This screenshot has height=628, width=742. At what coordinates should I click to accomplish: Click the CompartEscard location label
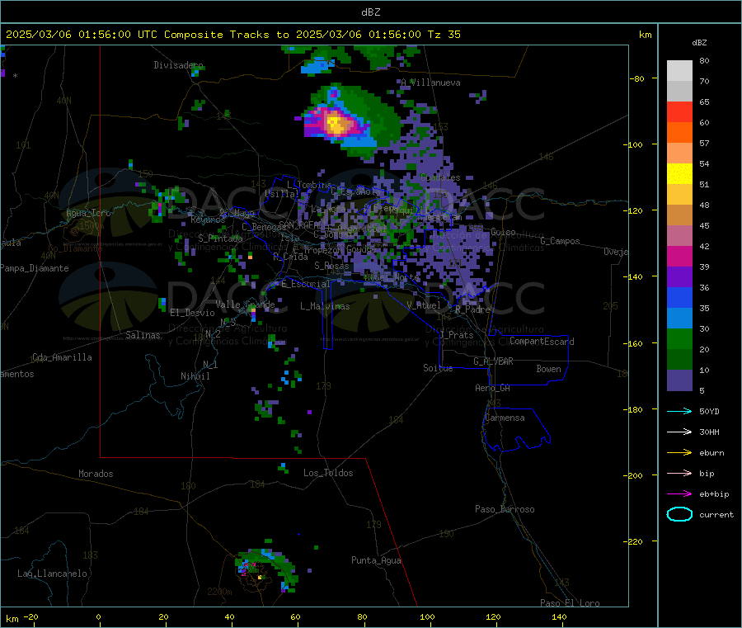pyautogui.click(x=542, y=341)
